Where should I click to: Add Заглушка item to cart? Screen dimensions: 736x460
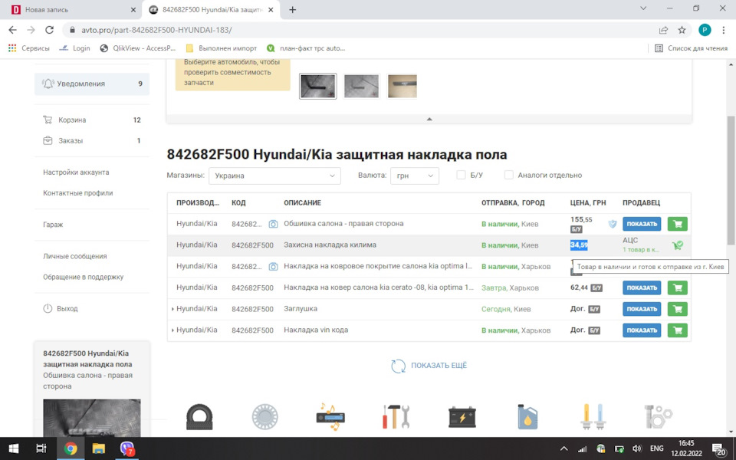click(677, 309)
